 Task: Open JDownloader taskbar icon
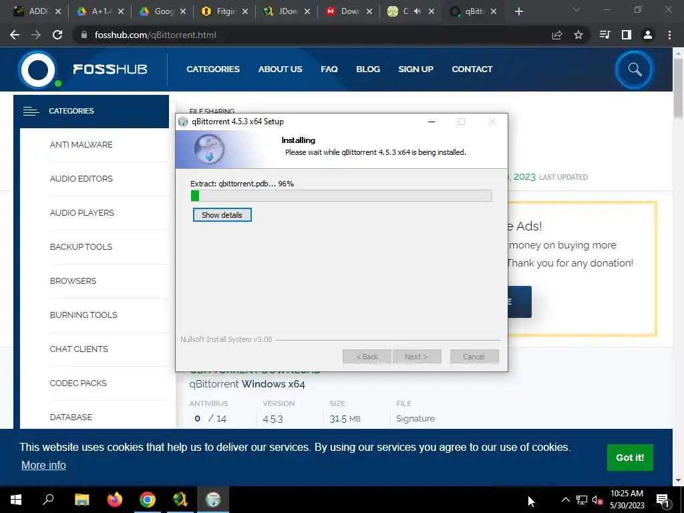180,500
